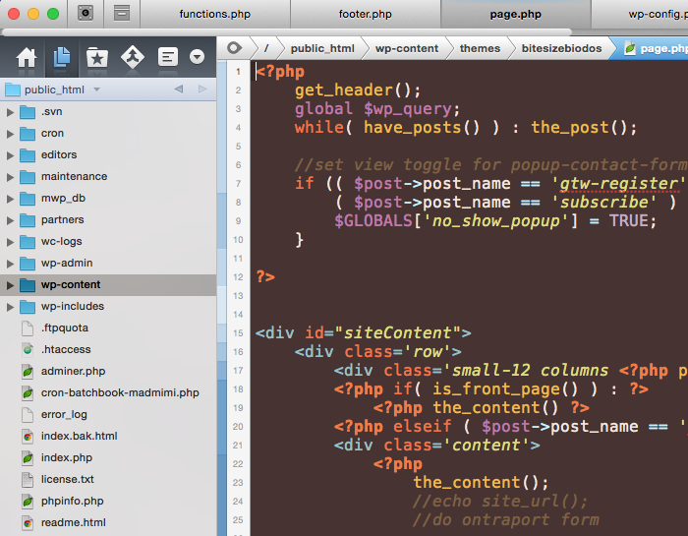Switch to the functions.php tab
Viewport: 688px width, 536px height.
[215, 14]
